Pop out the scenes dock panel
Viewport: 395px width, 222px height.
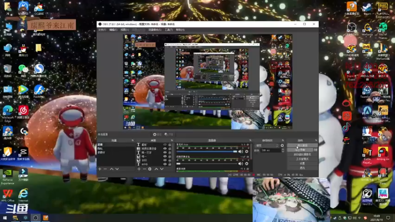tap(132, 141)
